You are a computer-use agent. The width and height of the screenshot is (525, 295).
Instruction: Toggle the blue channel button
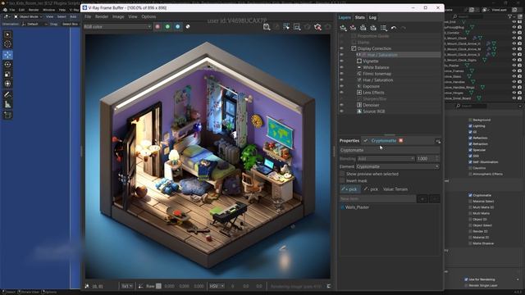(x=178, y=27)
